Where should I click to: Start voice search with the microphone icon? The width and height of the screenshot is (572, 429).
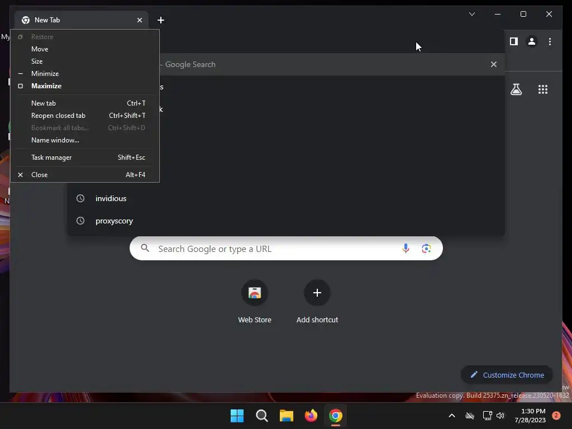tap(406, 249)
